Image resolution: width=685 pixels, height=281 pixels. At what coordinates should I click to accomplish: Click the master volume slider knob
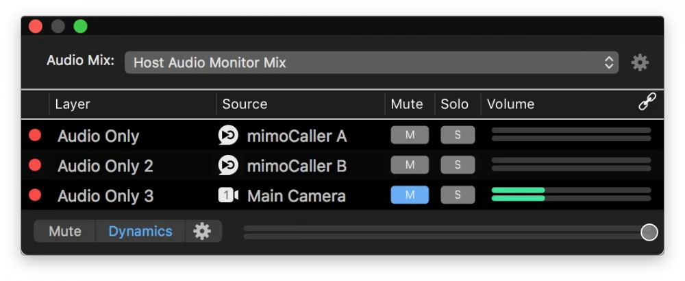(x=649, y=232)
